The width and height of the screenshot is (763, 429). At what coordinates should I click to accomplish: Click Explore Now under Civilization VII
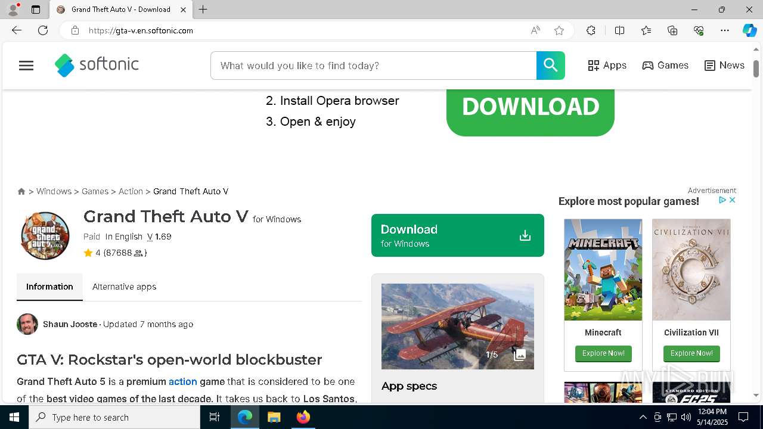click(x=691, y=353)
